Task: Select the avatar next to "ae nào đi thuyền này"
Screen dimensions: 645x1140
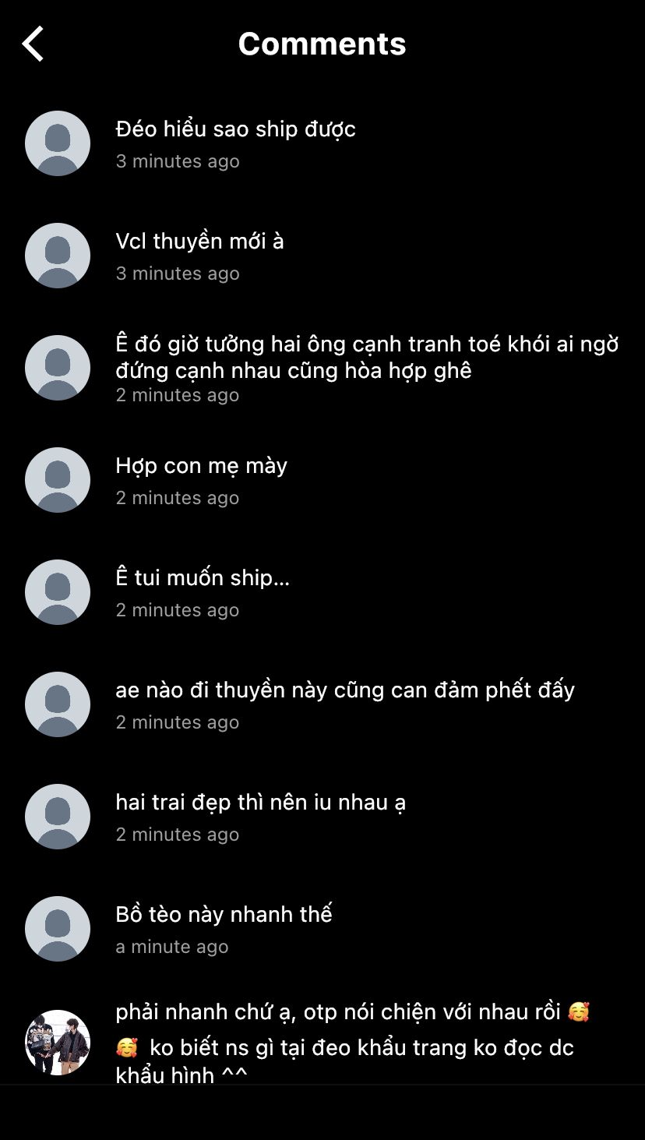Action: [x=58, y=704]
